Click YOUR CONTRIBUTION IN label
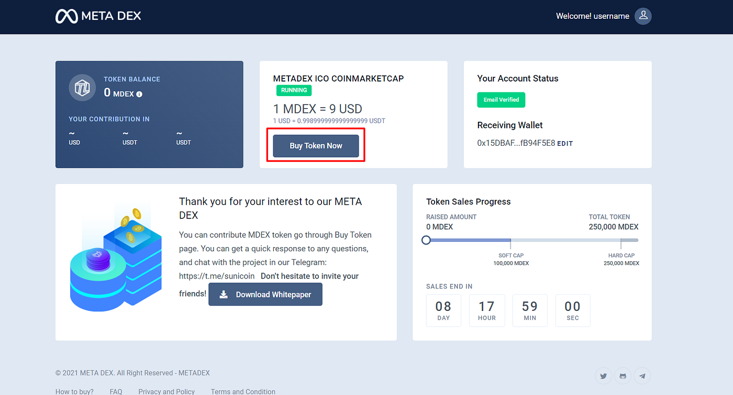733x395 pixels. 109,119
